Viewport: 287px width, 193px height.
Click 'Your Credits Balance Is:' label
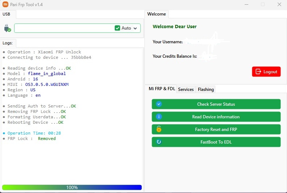pyautogui.click(x=175, y=56)
